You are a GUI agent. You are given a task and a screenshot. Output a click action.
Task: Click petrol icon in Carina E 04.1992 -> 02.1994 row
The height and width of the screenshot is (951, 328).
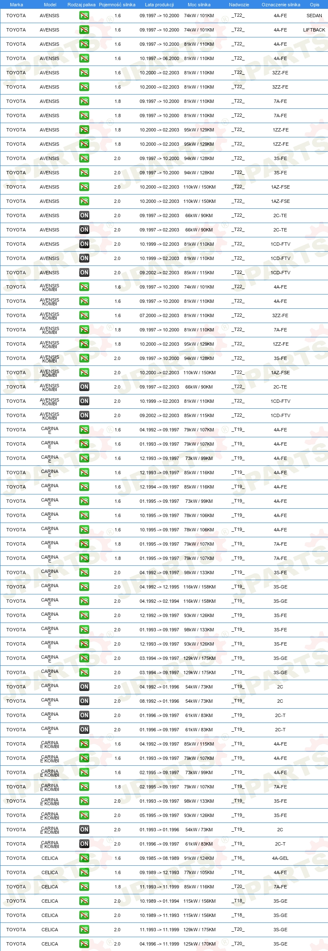[x=84, y=601]
